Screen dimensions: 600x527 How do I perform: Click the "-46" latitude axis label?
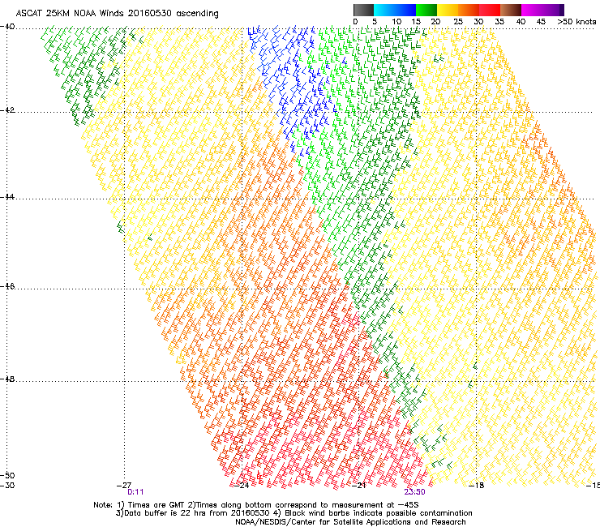click(7, 286)
